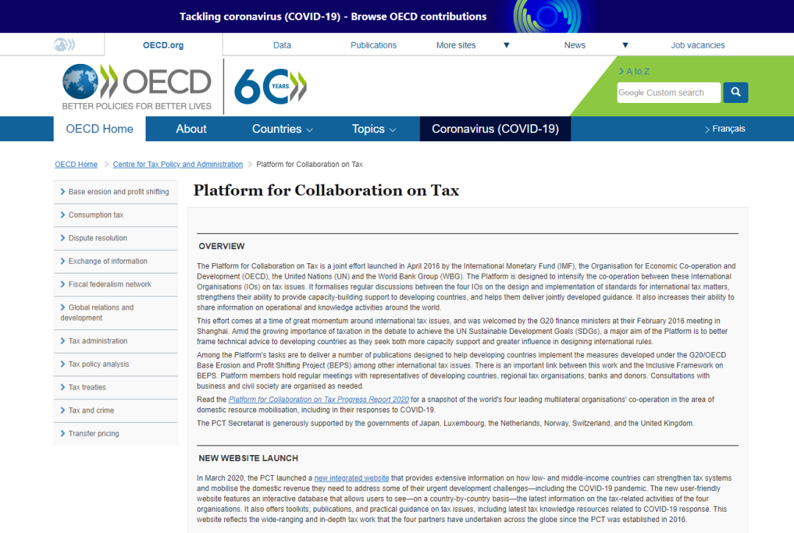Open the Data link

click(282, 45)
